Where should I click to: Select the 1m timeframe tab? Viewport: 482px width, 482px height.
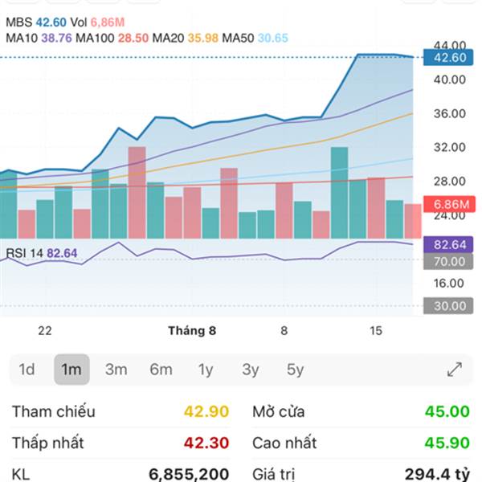71,370
